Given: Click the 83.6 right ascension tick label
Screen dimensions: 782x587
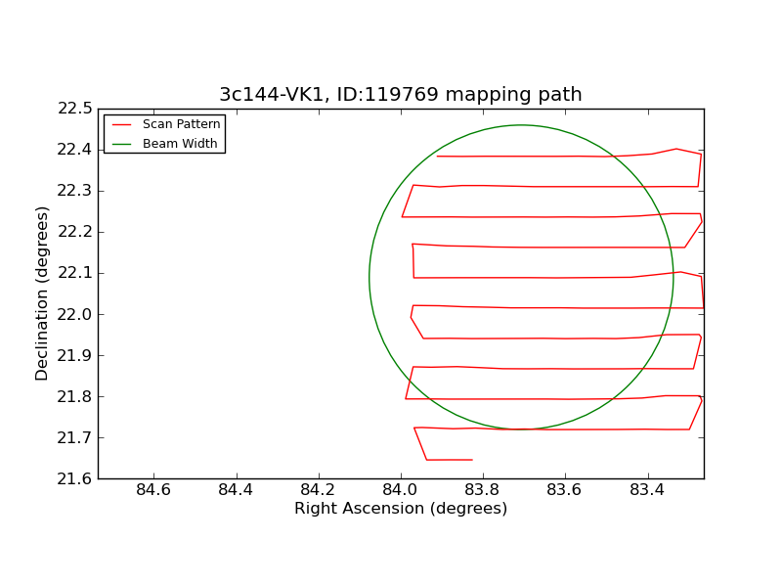Looking at the screenshot, I should [564, 490].
